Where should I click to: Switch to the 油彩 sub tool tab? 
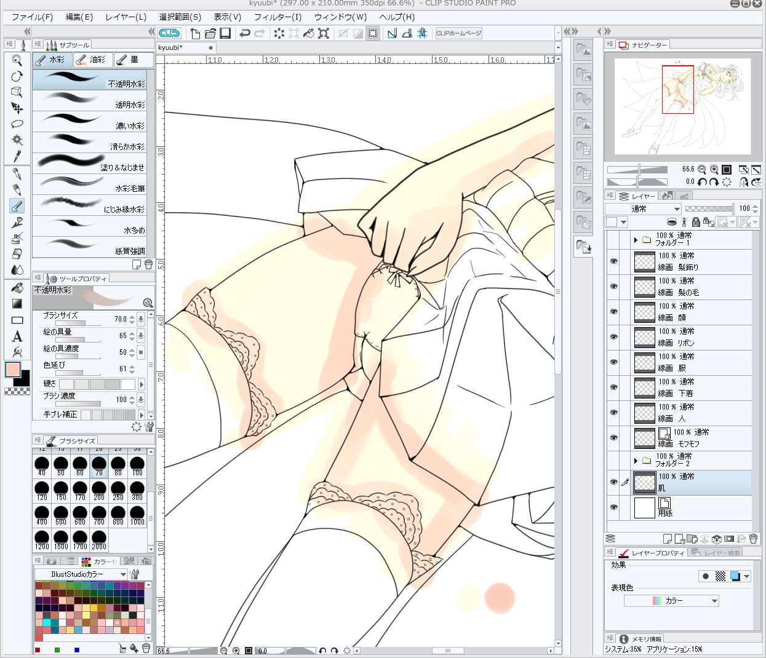[x=92, y=60]
